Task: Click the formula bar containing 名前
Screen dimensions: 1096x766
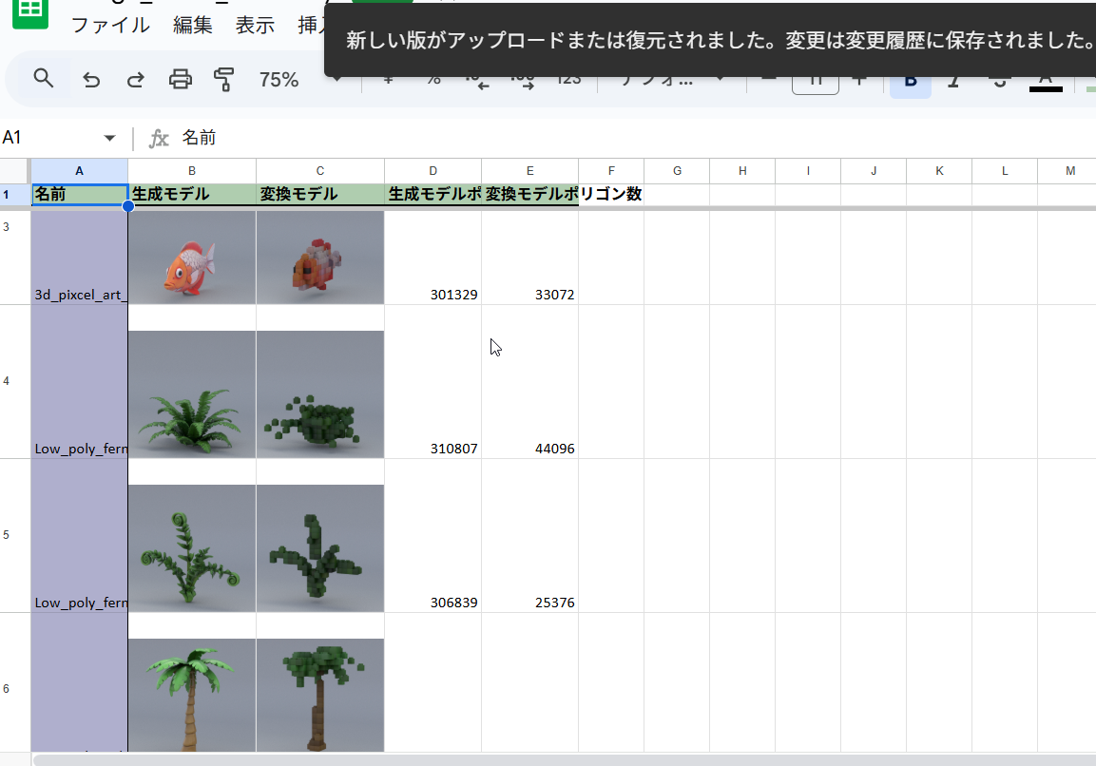Action: coord(629,138)
